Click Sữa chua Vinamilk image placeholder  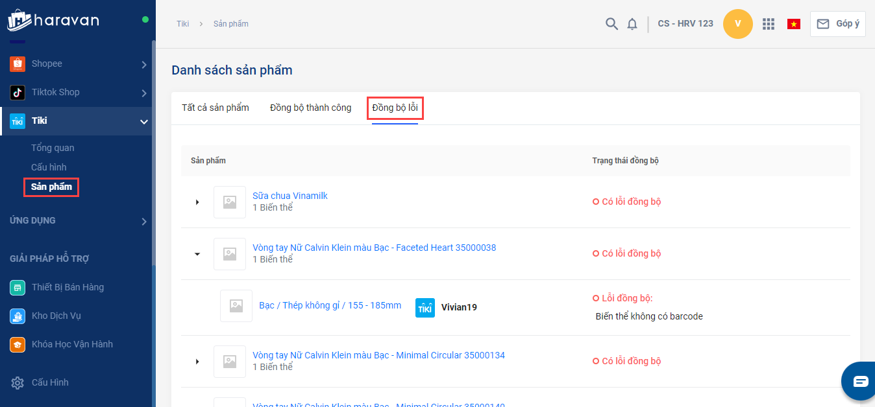pos(230,202)
